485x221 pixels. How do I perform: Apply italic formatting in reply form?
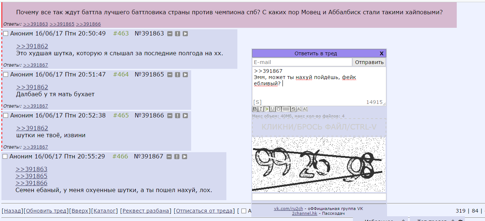click(261, 109)
